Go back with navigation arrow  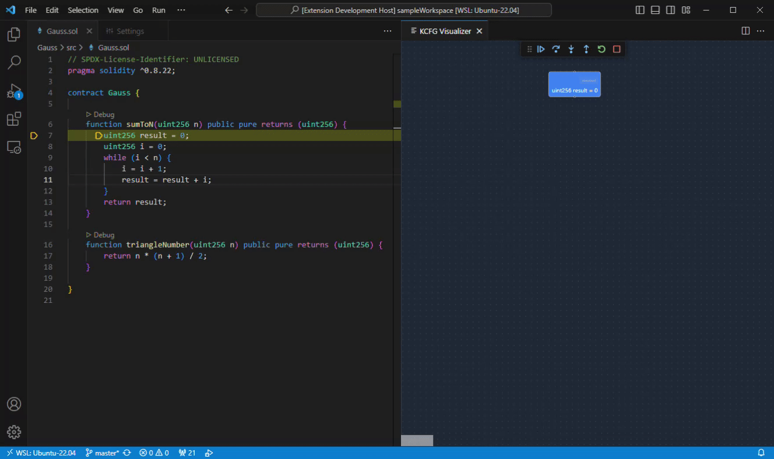pos(229,10)
